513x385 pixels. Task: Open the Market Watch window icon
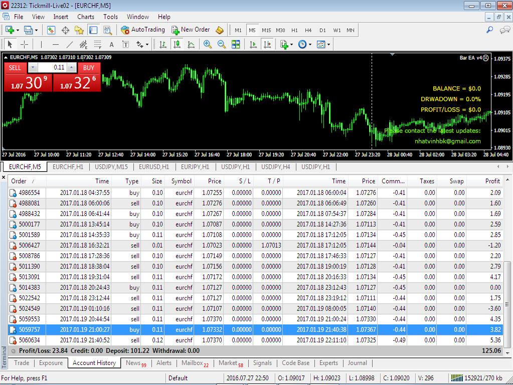point(51,30)
